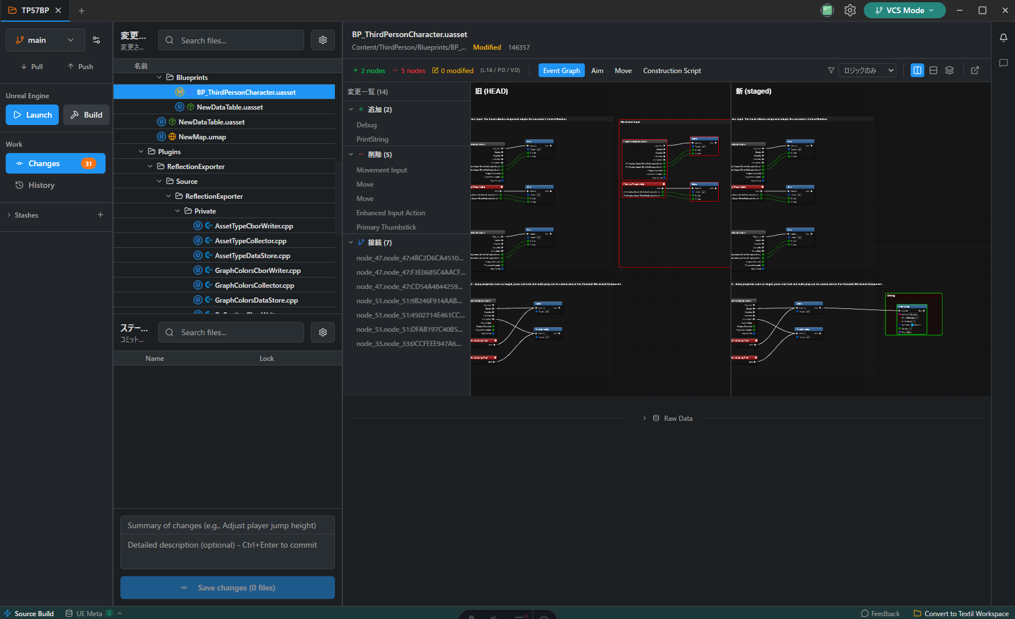Switch to the Construction Script tab

672,71
